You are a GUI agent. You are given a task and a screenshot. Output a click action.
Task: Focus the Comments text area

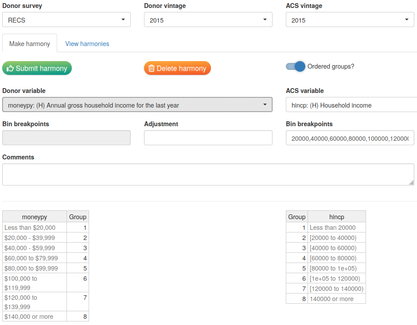coord(208,174)
